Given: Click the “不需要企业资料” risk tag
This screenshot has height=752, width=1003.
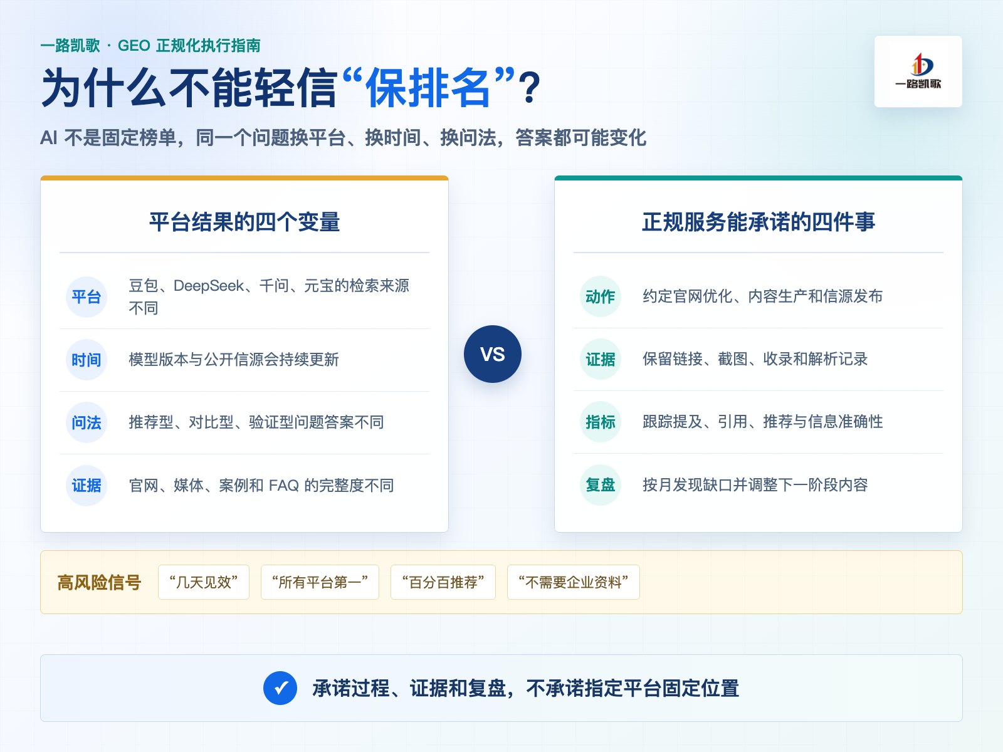Looking at the screenshot, I should 574,582.
